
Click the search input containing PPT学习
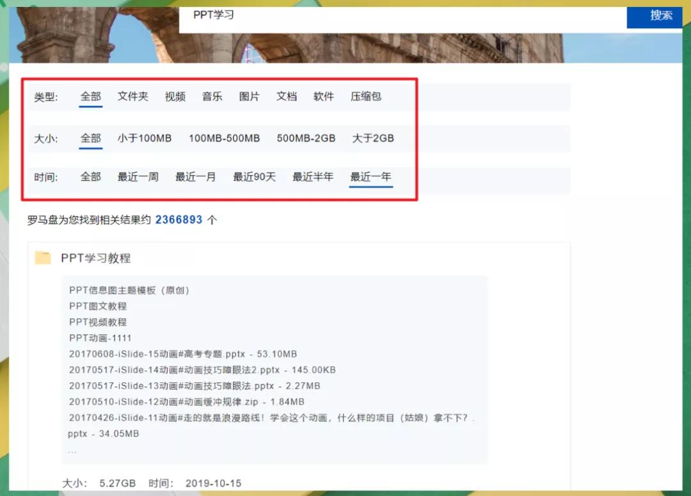coord(384,17)
